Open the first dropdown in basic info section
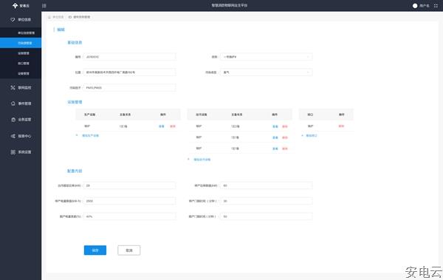 pyautogui.click(x=266, y=57)
